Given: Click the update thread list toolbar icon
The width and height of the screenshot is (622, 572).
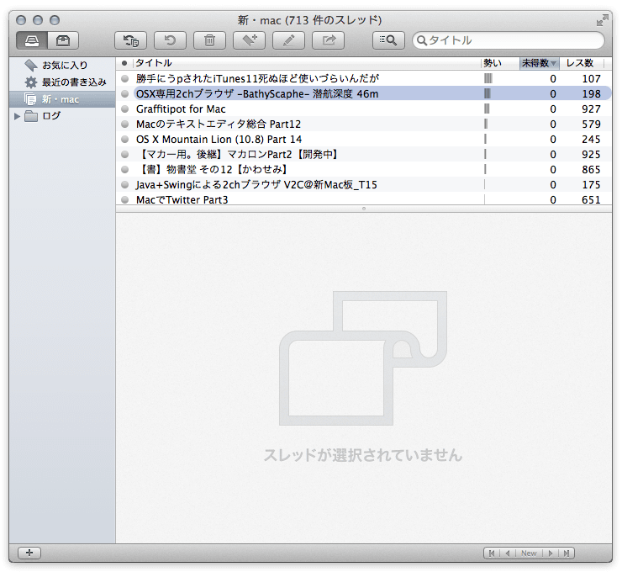Looking at the screenshot, I should [131, 40].
